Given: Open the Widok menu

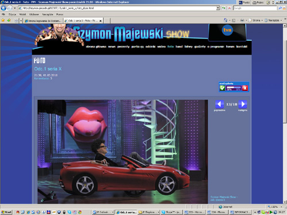Looking at the screenshot, I should [22, 14].
